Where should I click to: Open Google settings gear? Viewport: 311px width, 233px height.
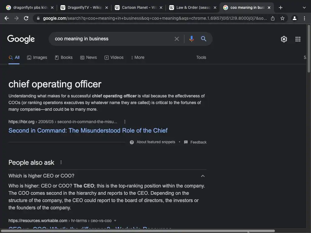[284, 39]
